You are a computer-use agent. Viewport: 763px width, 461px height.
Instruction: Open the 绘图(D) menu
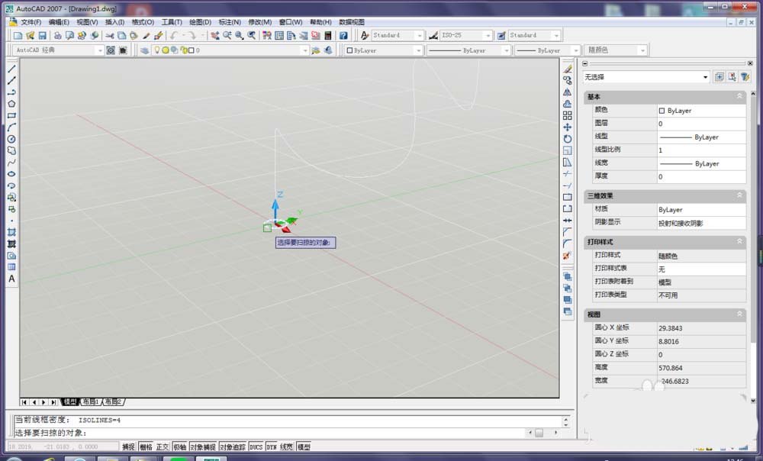200,22
